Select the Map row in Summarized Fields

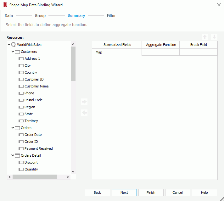click(117, 52)
